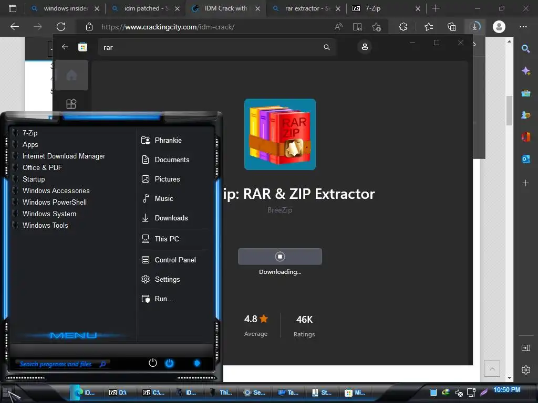Close the IDM Crack with tab
Viewport: 538px width, 403px height.
coord(257,8)
